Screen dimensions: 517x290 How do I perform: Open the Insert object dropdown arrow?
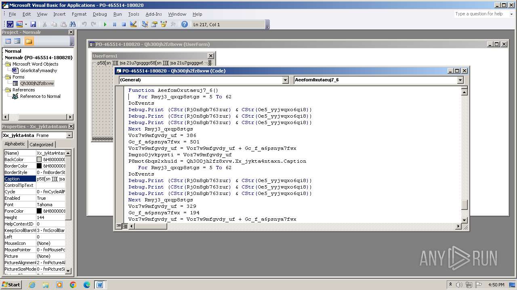click(x=26, y=25)
